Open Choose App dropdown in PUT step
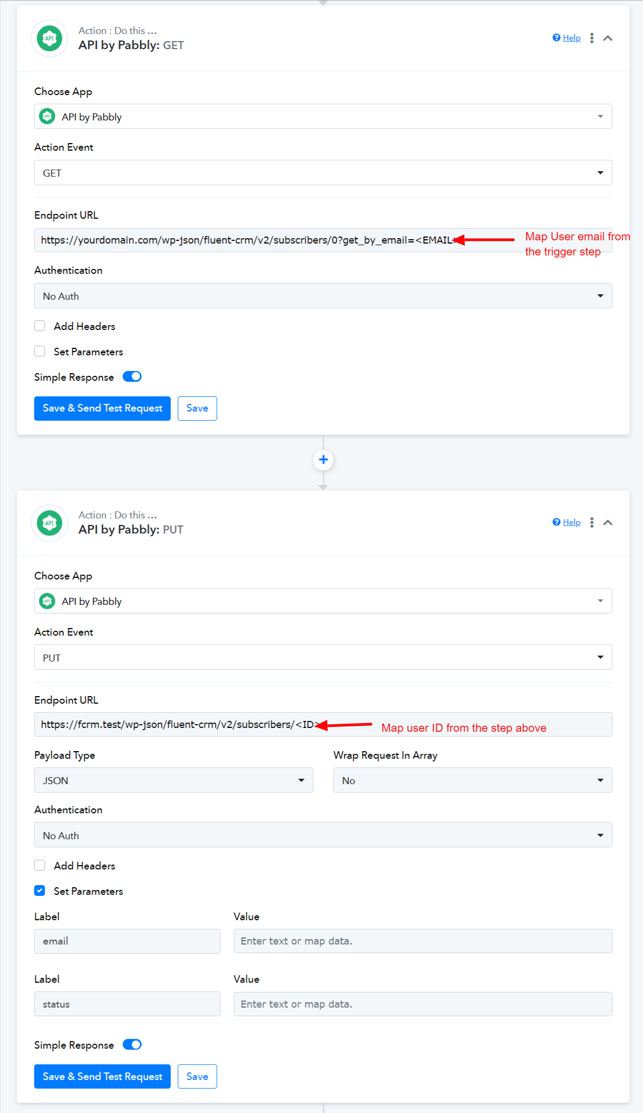 [x=323, y=601]
